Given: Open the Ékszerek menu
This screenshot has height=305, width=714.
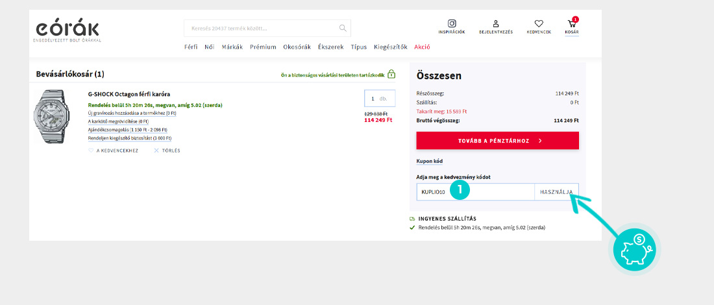Looking at the screenshot, I should tap(330, 47).
